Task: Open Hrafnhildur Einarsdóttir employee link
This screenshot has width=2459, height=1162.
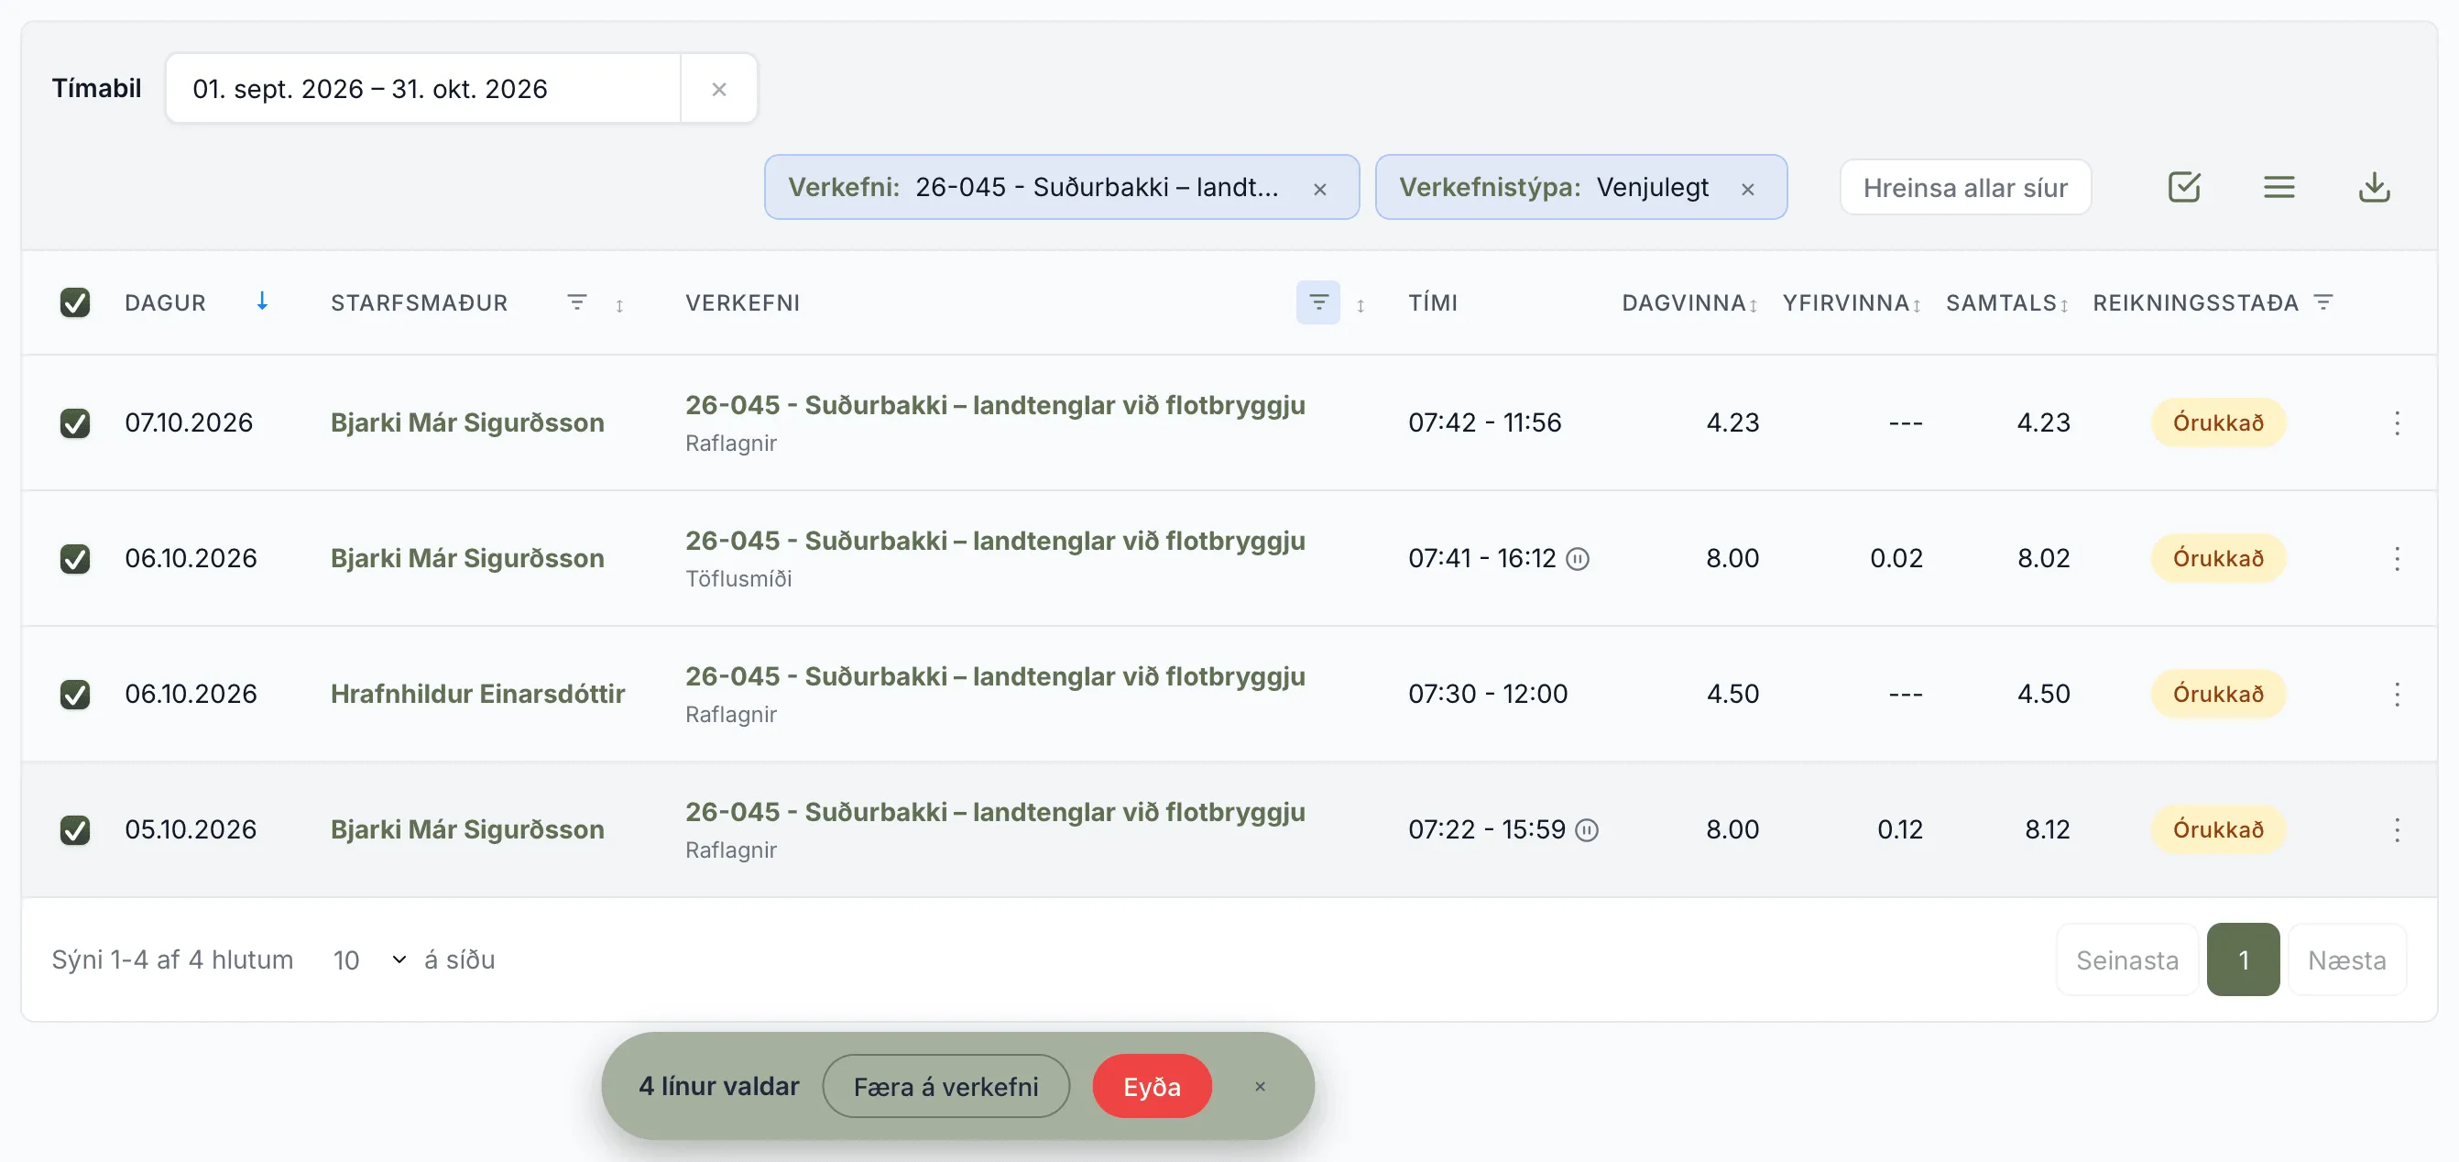Action: [477, 694]
